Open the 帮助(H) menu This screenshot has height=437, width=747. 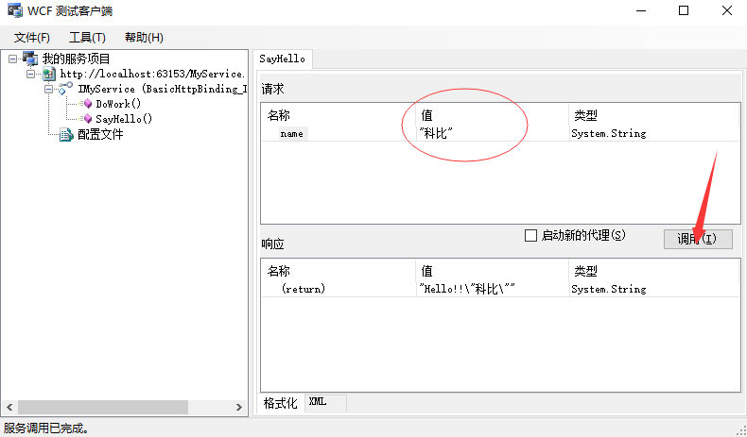pos(144,38)
